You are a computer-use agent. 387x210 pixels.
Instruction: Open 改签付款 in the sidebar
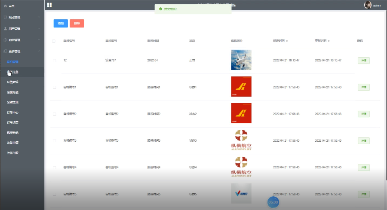tap(22, 153)
